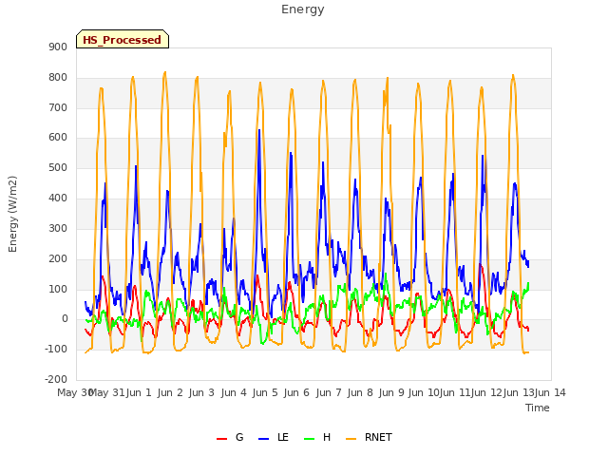Click the Jun 6 x-axis date label
Image resolution: width=608 pixels, height=456 pixels.
pyautogui.click(x=296, y=392)
